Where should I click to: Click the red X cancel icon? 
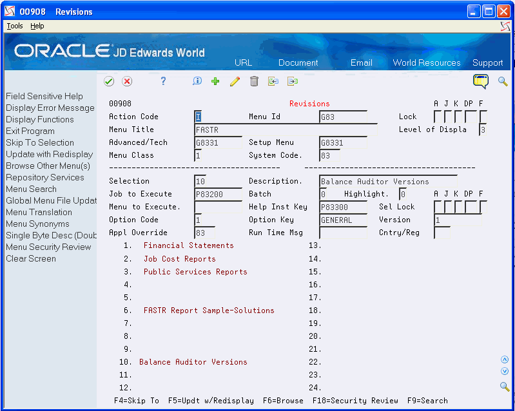[127, 81]
